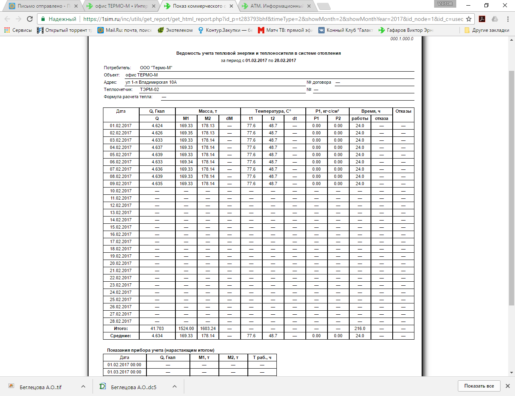Open downloaded Беглецова А.О..dc5 file
The image size is (515, 396).
(x=133, y=387)
